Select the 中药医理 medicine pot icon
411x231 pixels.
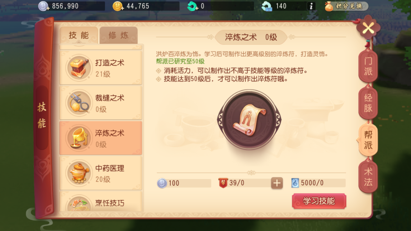[x=78, y=173]
